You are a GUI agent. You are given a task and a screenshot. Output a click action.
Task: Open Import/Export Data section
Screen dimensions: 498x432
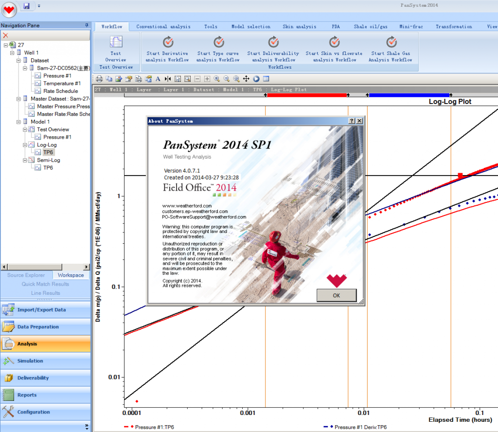(45, 310)
